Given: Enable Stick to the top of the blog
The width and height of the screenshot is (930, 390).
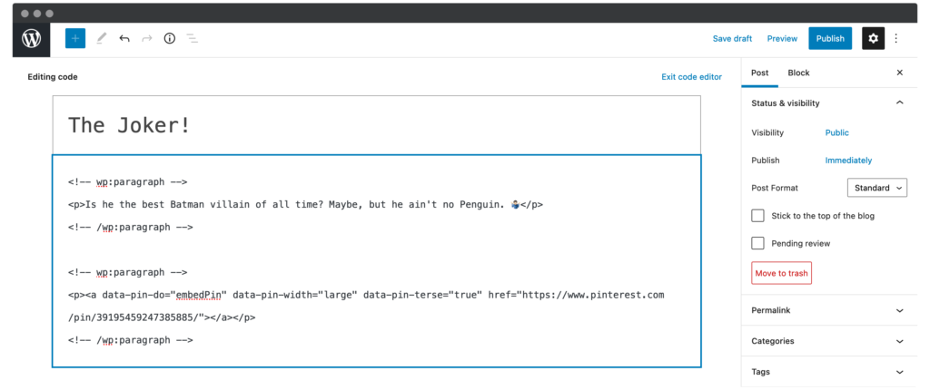Looking at the screenshot, I should [x=758, y=216].
